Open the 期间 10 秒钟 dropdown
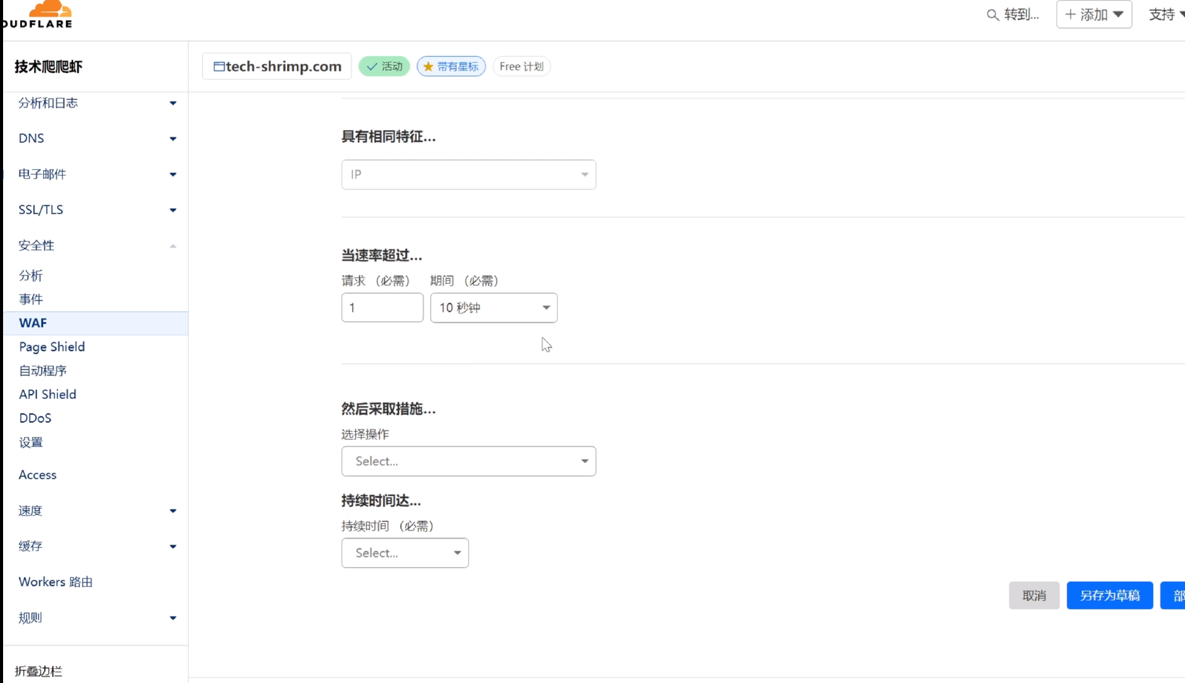 click(493, 307)
